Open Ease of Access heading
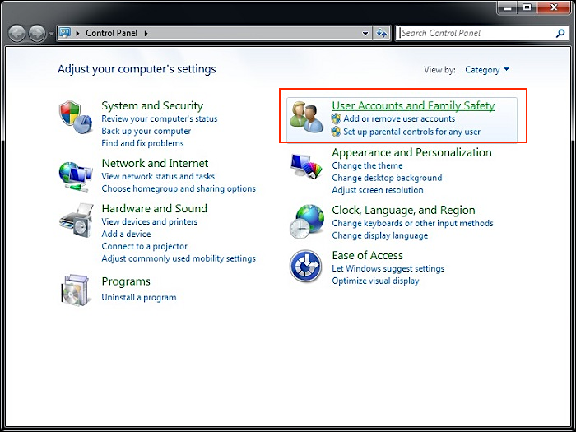The width and height of the screenshot is (576, 432). [x=367, y=255]
